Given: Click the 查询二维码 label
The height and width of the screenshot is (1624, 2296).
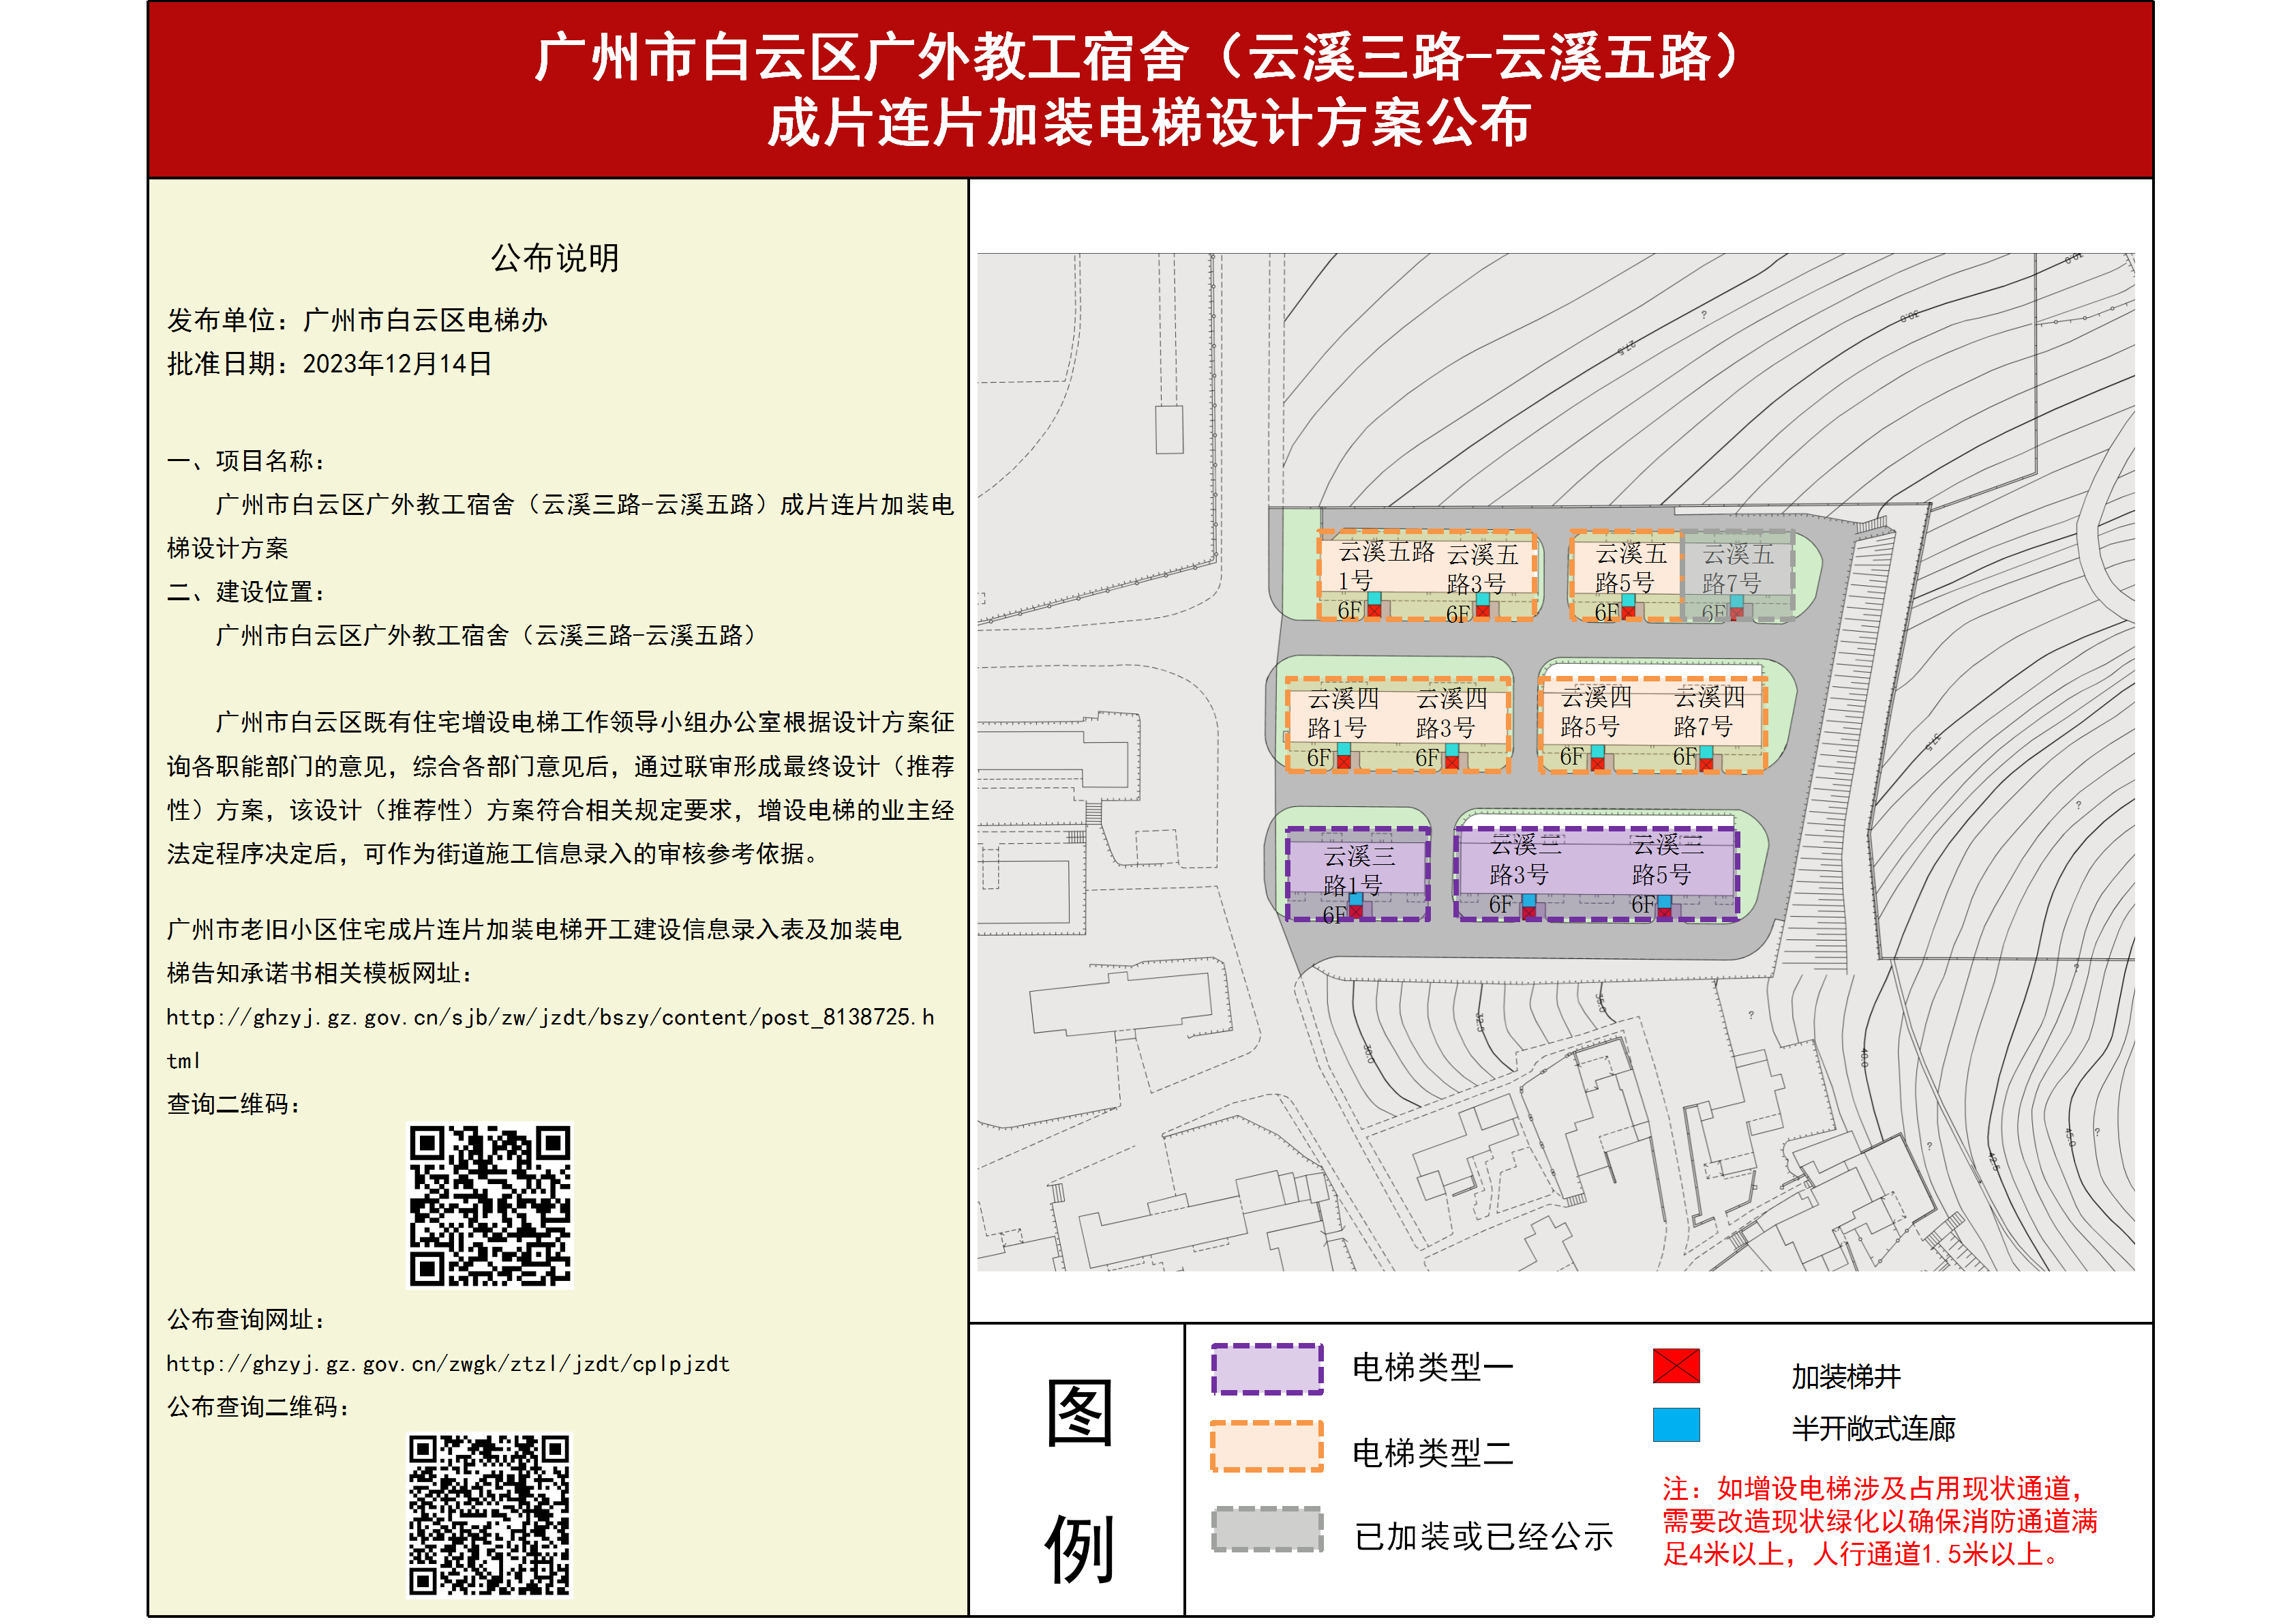Looking at the screenshot, I should [x=234, y=1105].
